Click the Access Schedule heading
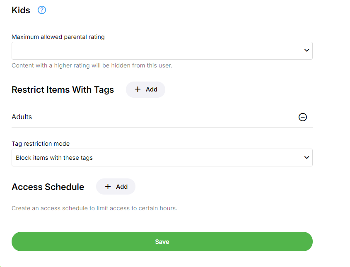This screenshot has height=267, width=350. pyautogui.click(x=48, y=187)
